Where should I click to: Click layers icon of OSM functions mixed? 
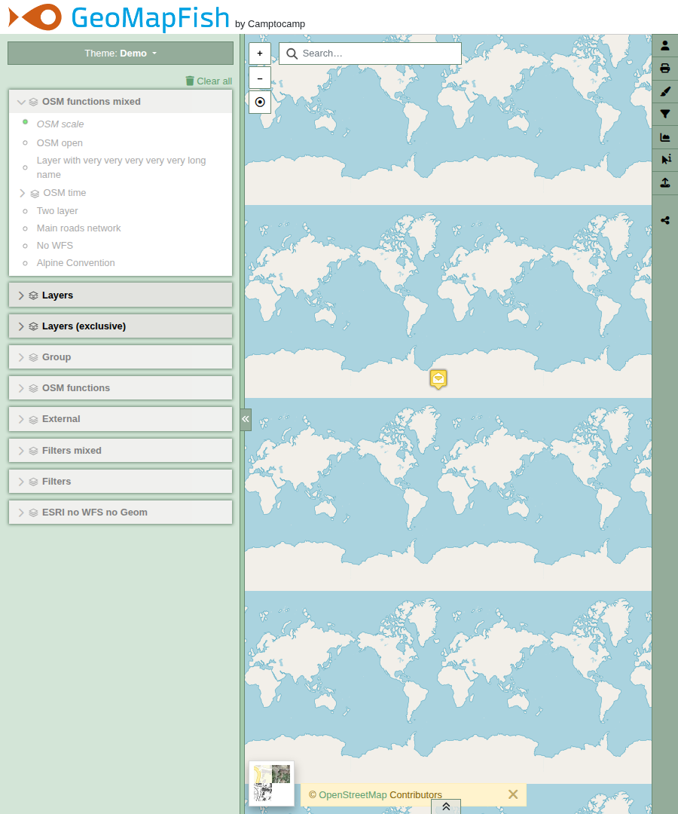pyautogui.click(x=34, y=103)
